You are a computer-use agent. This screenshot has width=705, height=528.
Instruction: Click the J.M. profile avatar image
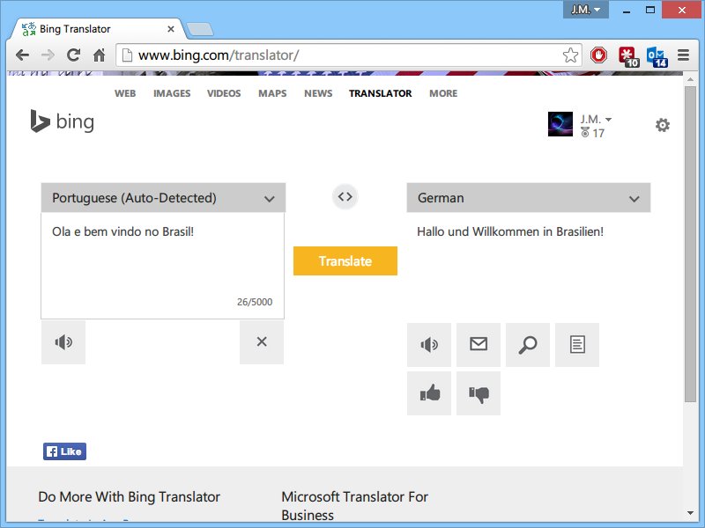(x=560, y=124)
